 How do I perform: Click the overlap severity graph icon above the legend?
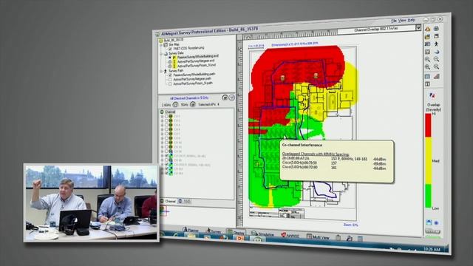point(432,95)
